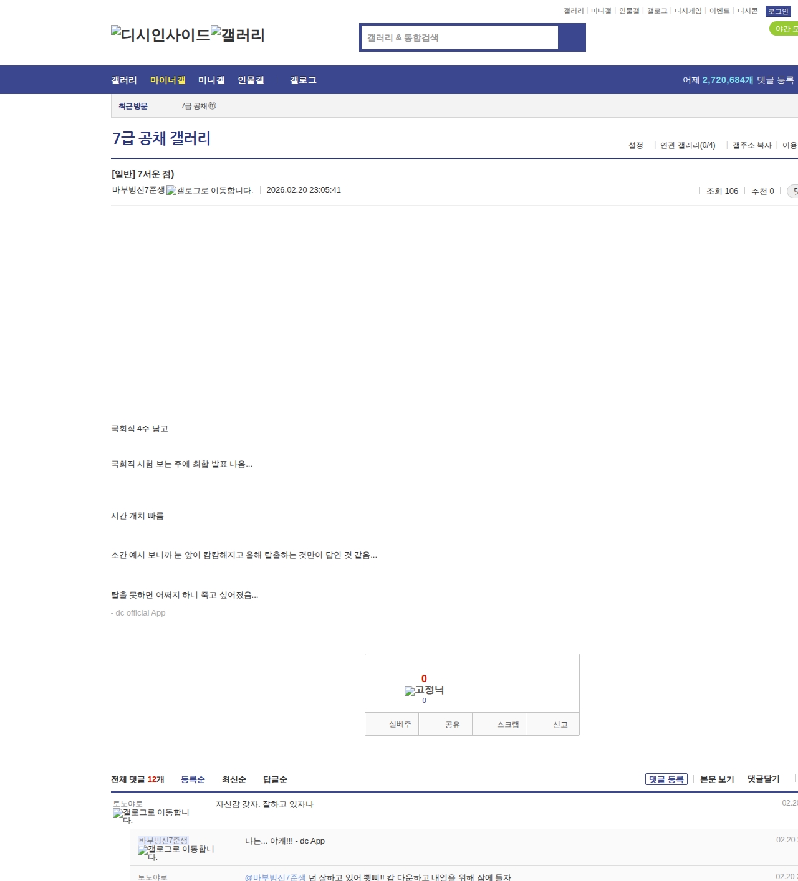798x881 pixels.
Task: Click the 실베추 button
Action: click(x=392, y=724)
